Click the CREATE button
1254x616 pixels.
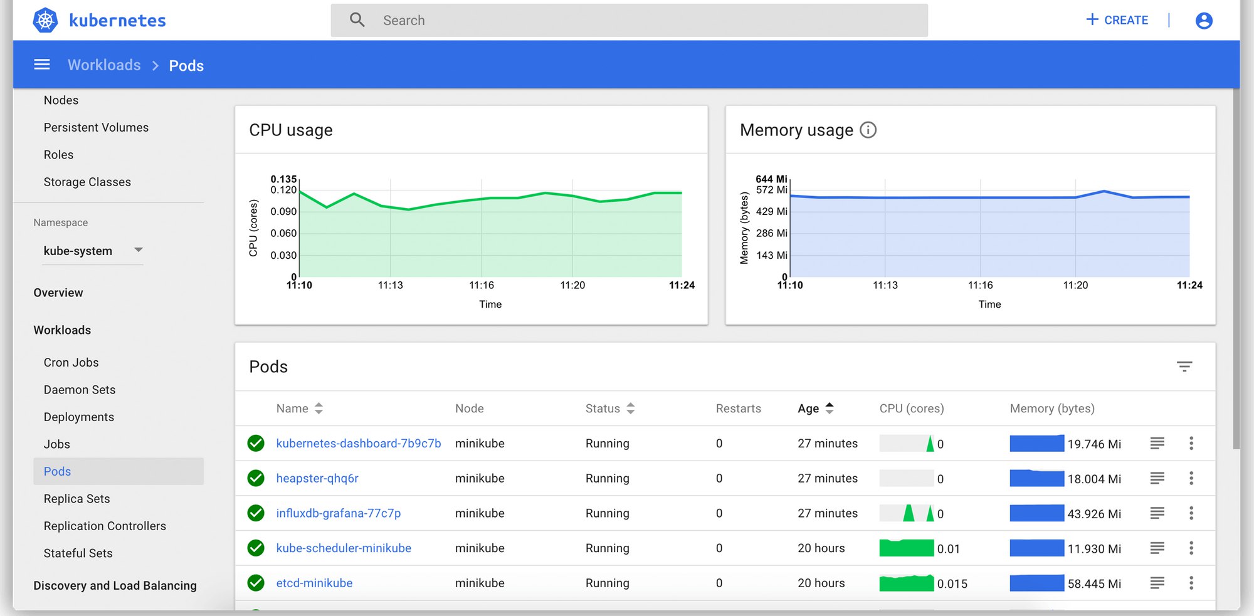[x=1117, y=20]
